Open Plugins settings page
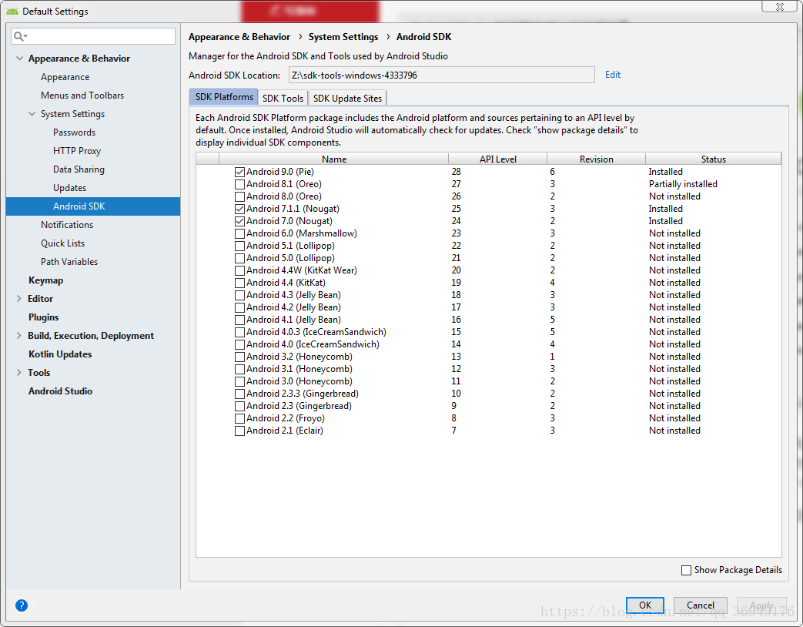This screenshot has height=627, width=803. coord(44,317)
